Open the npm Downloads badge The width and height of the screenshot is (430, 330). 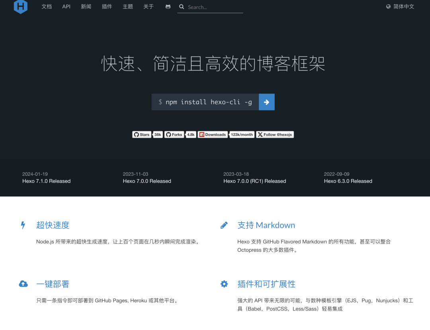tap(213, 134)
